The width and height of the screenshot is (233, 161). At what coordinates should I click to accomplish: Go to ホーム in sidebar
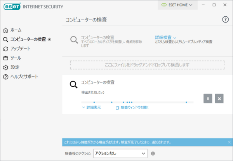tap(16, 30)
